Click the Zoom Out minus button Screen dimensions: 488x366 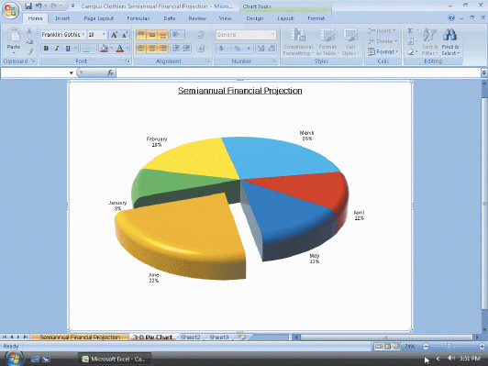[x=426, y=346]
